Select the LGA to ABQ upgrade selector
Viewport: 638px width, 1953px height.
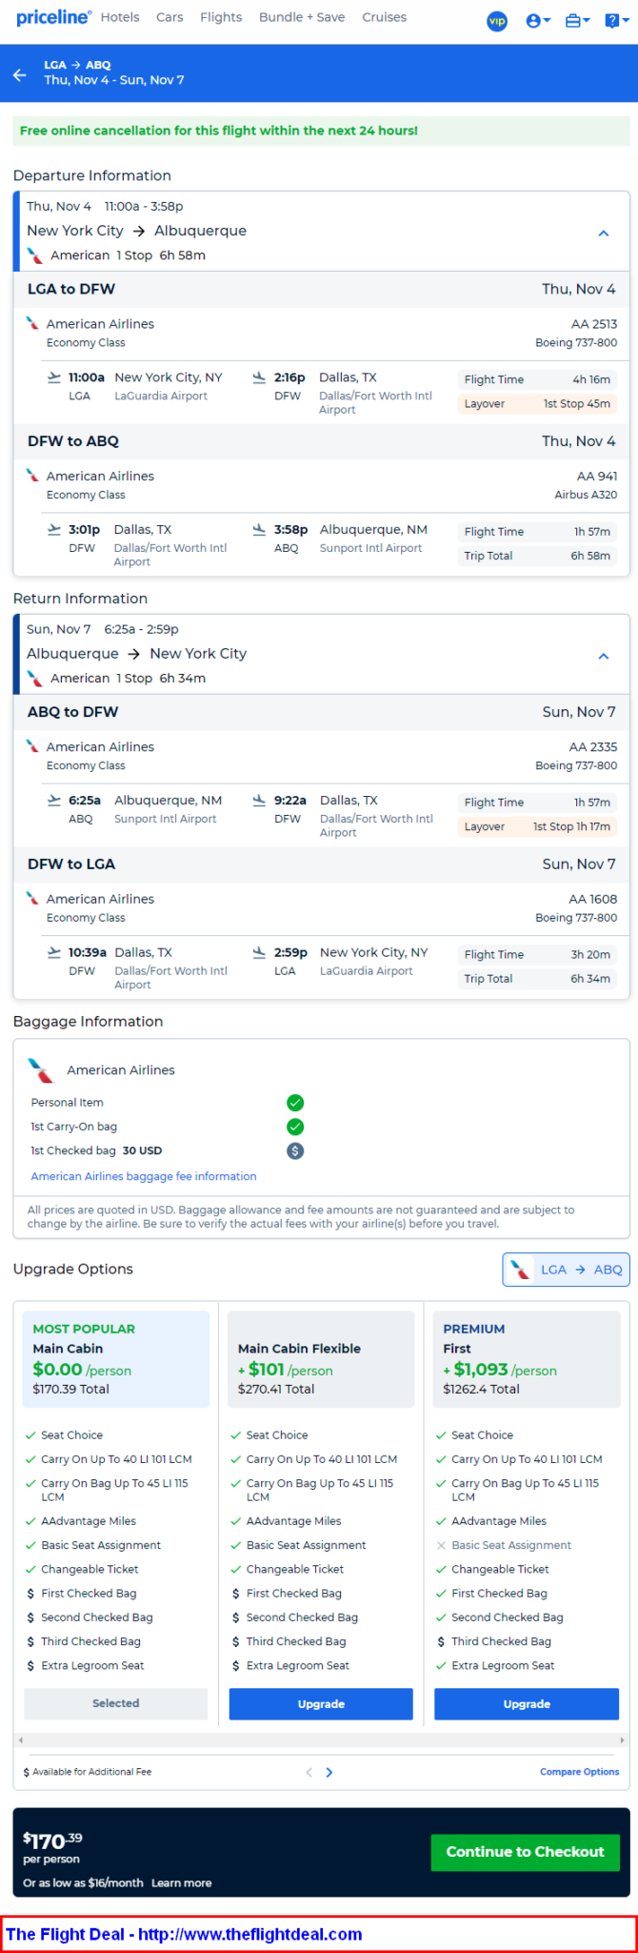click(x=566, y=1270)
